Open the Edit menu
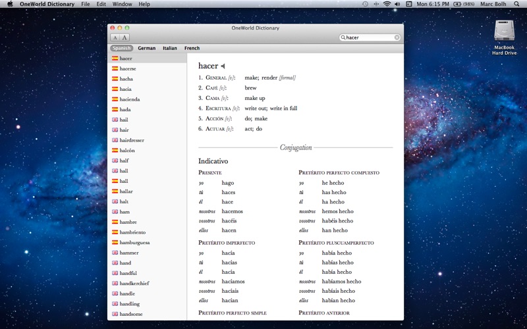 [x=101, y=4]
